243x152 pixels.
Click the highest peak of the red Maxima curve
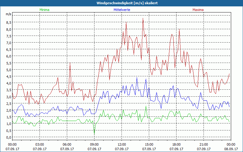(143, 18)
